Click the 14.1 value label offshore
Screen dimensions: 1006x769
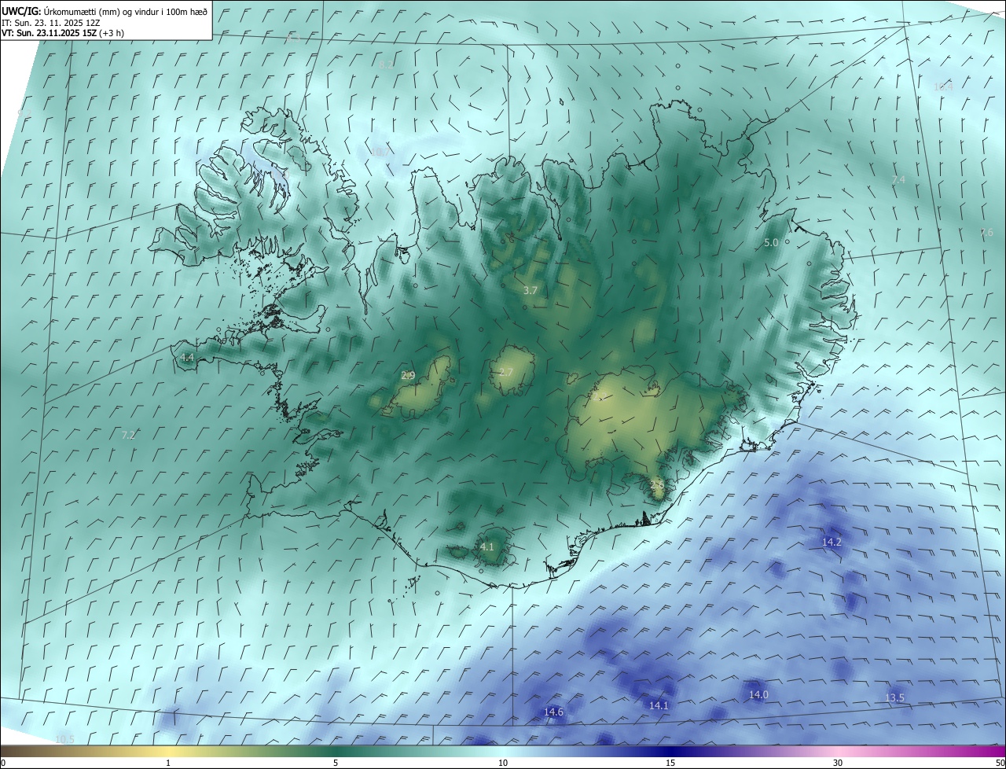659,705
